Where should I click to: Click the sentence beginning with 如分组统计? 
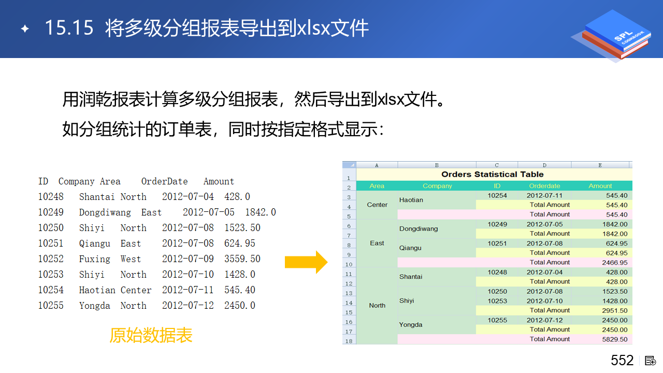point(223,129)
